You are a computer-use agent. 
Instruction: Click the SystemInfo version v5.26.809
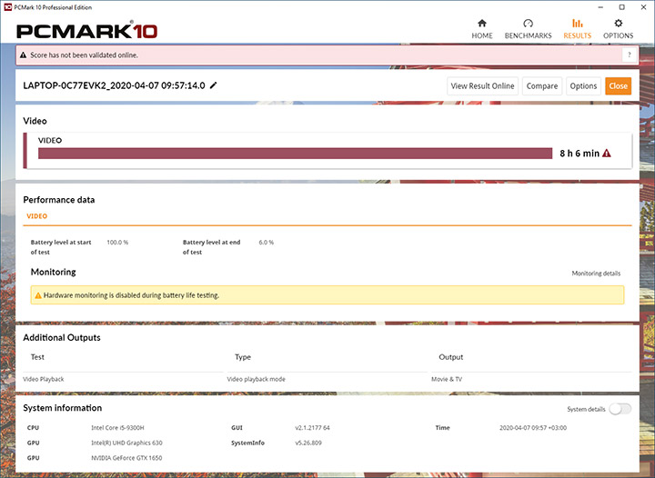point(308,443)
